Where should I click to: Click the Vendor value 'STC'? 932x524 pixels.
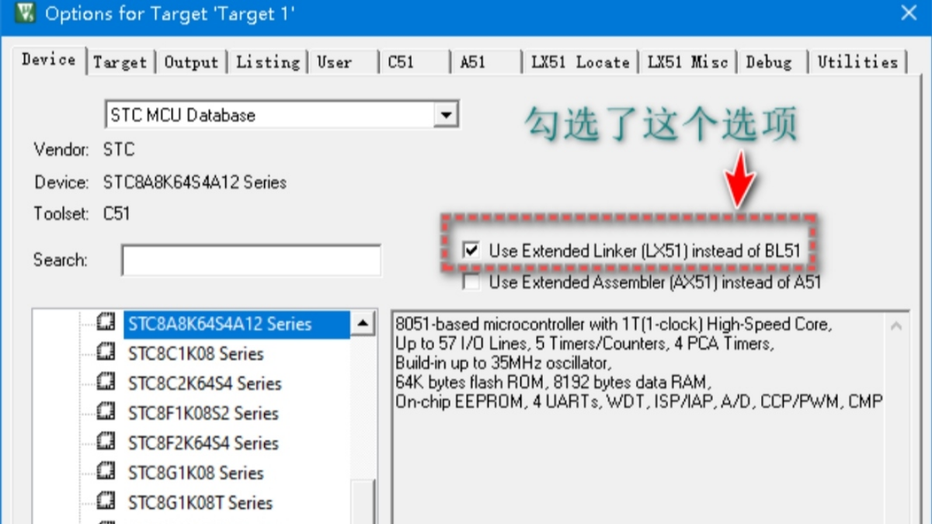coord(119,149)
